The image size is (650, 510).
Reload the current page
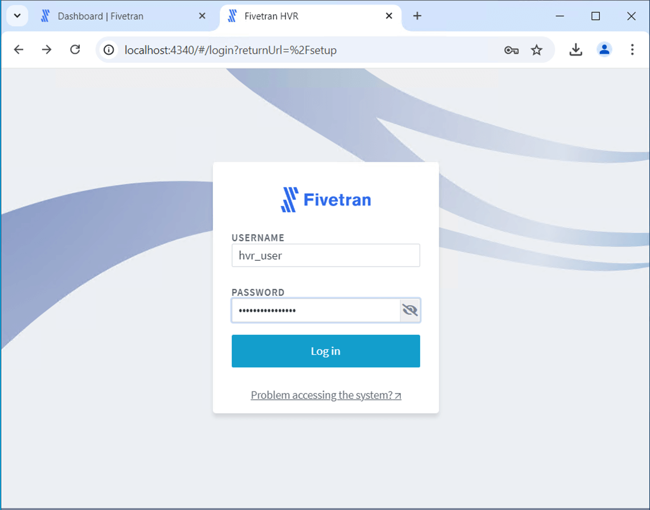(75, 50)
